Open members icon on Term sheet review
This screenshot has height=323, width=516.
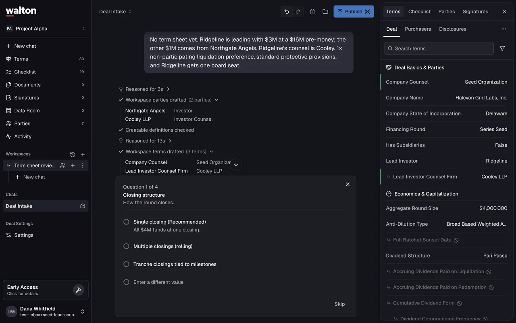click(x=62, y=166)
